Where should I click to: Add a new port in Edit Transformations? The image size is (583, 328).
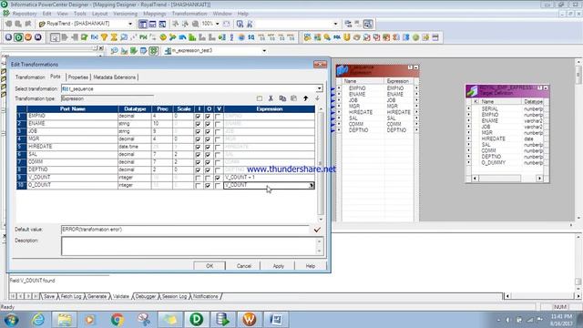(x=259, y=98)
